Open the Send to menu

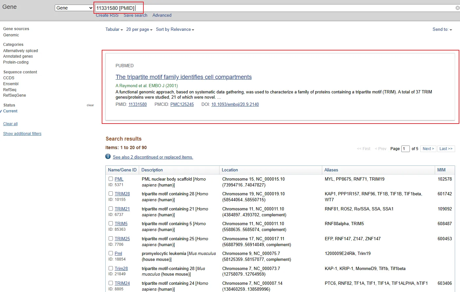coord(442,29)
